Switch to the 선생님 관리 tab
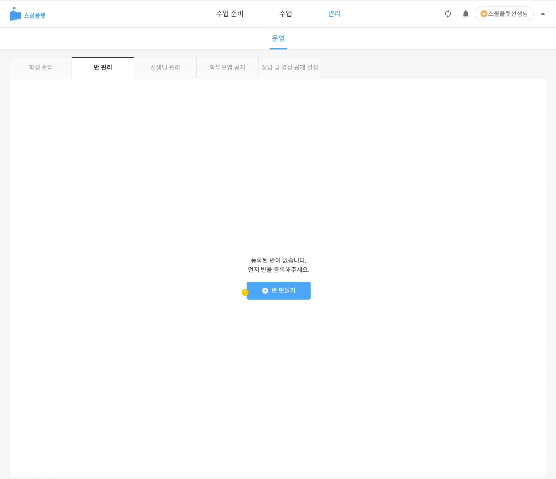Viewport: 556px width, 479px height. [x=165, y=67]
